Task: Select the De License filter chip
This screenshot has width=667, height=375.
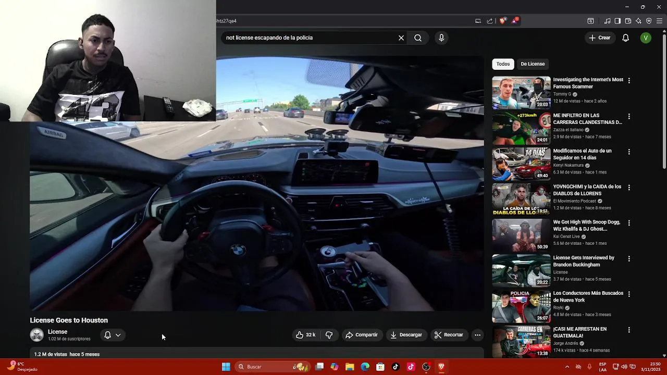Action: coord(533,64)
